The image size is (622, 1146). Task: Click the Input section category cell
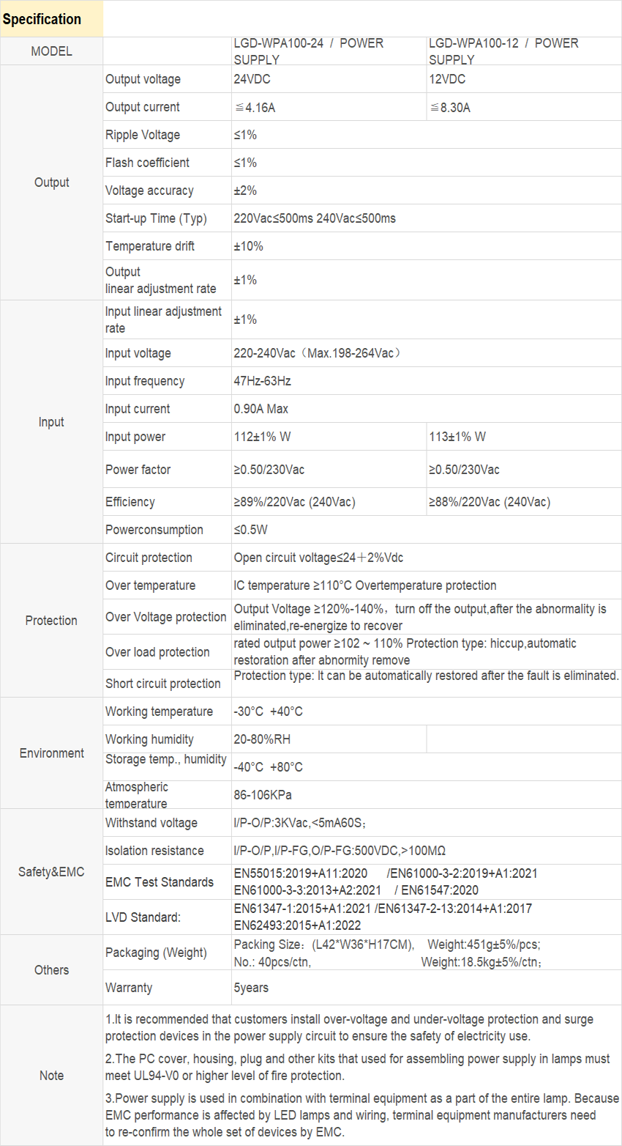[51, 422]
